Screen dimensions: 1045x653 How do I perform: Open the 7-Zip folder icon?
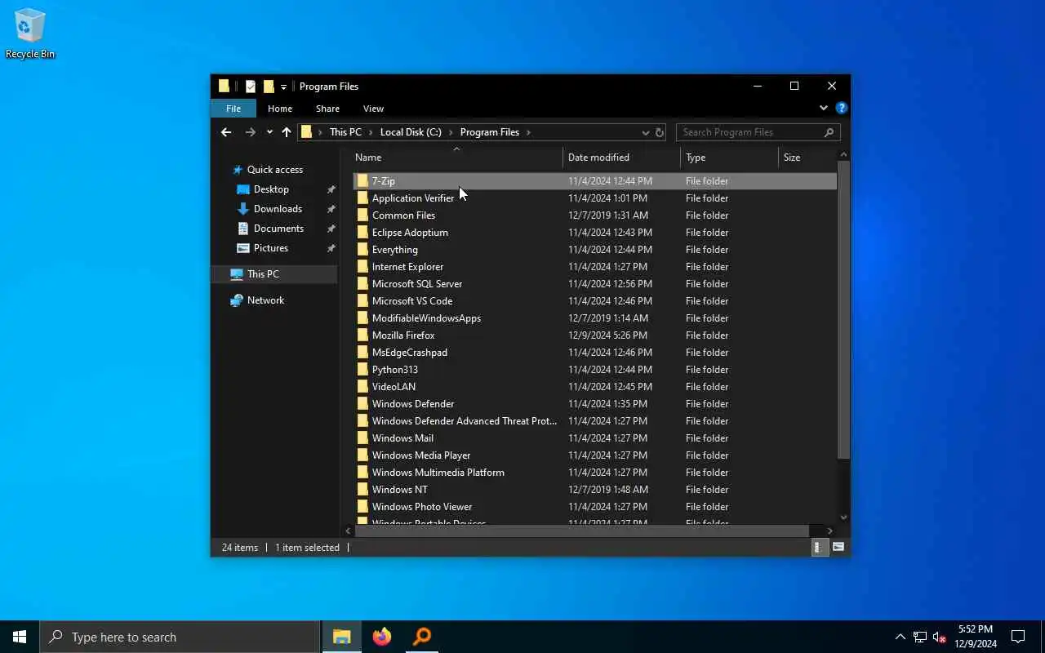point(362,181)
